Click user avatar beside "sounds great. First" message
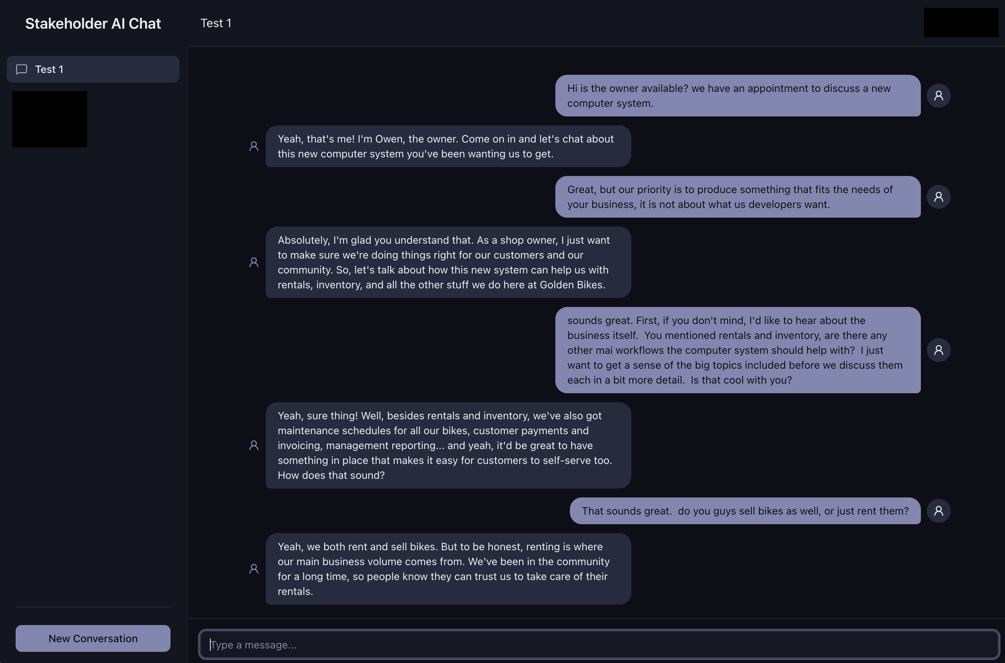Viewport: 1005px width, 663px height. 938,350
